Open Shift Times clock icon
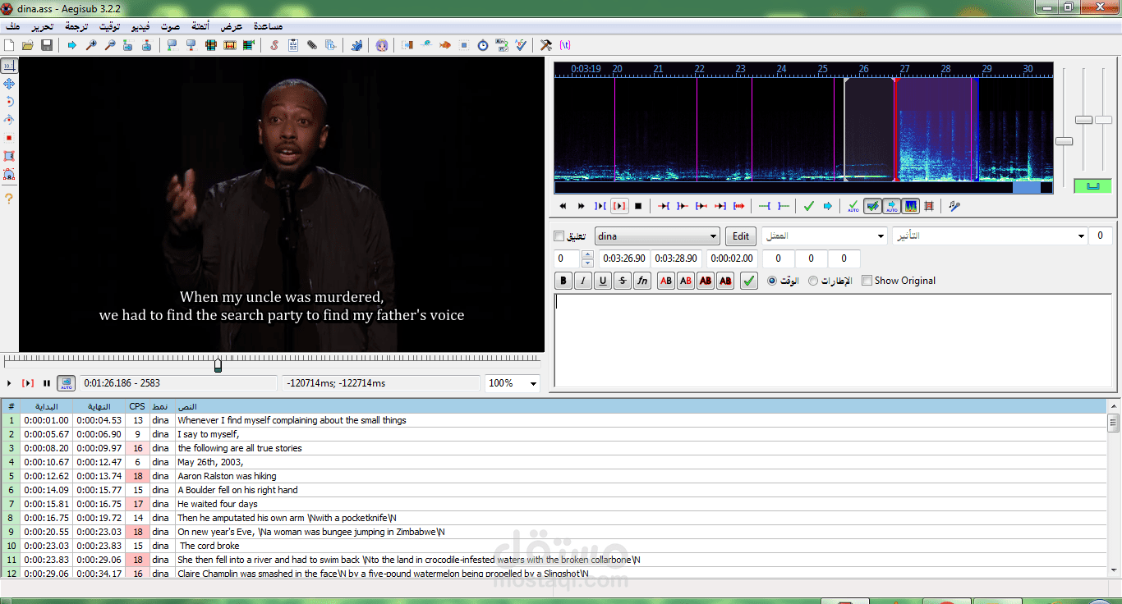This screenshot has height=604, width=1122. [x=483, y=45]
